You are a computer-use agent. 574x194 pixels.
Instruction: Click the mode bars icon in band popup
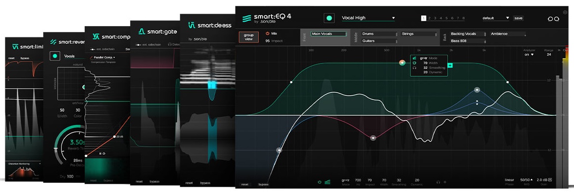(414, 58)
